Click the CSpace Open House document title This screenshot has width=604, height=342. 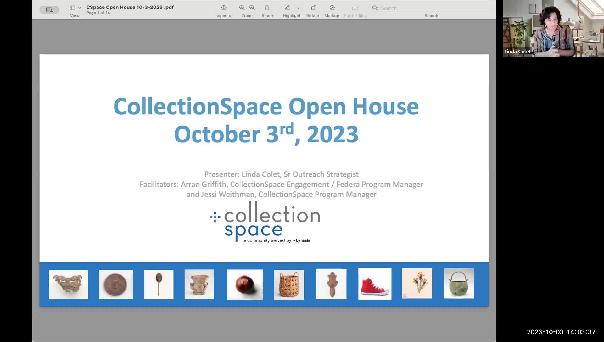pyautogui.click(x=130, y=7)
